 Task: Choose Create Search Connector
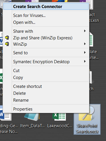point(46,6)
